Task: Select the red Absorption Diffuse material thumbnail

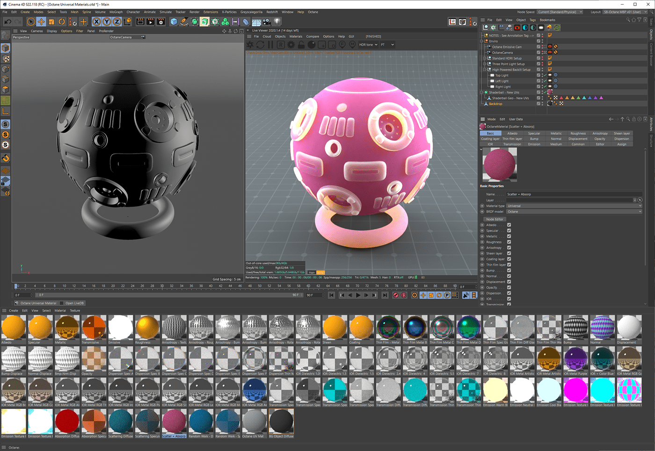Action: (67, 422)
